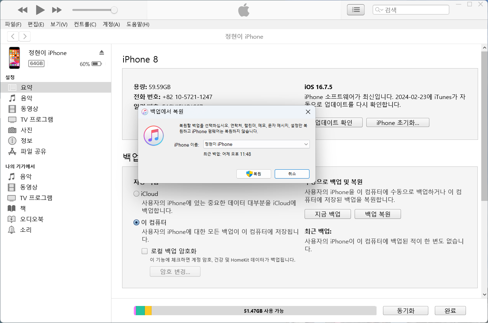Select 음악 icon under 나의 기기에서
The height and width of the screenshot is (323, 488).
pyautogui.click(x=12, y=176)
